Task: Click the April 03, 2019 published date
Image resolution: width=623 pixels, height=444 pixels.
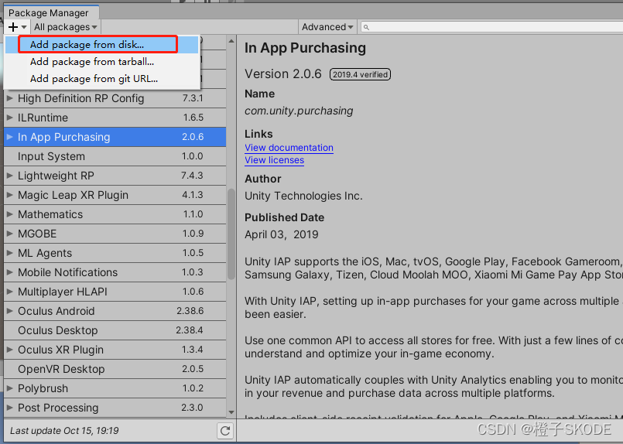Action: click(x=281, y=234)
